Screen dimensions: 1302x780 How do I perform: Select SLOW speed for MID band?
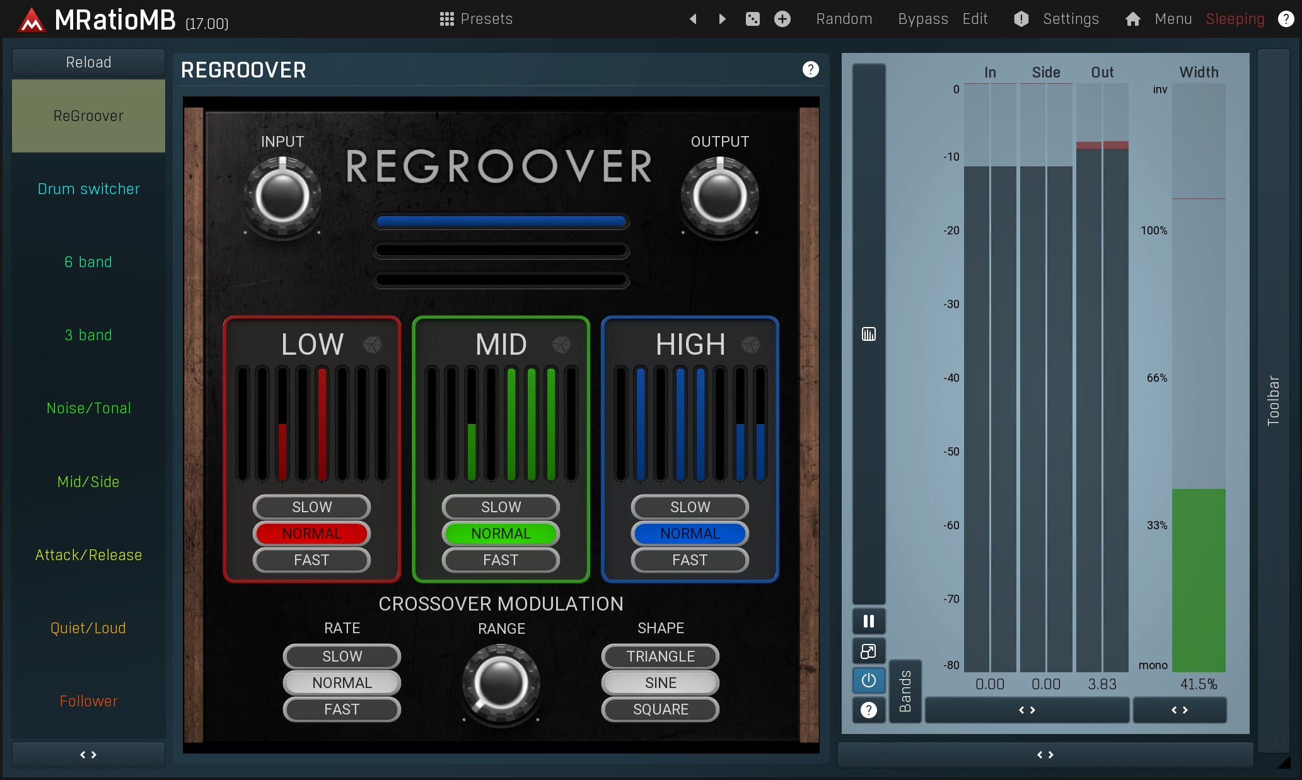(501, 507)
